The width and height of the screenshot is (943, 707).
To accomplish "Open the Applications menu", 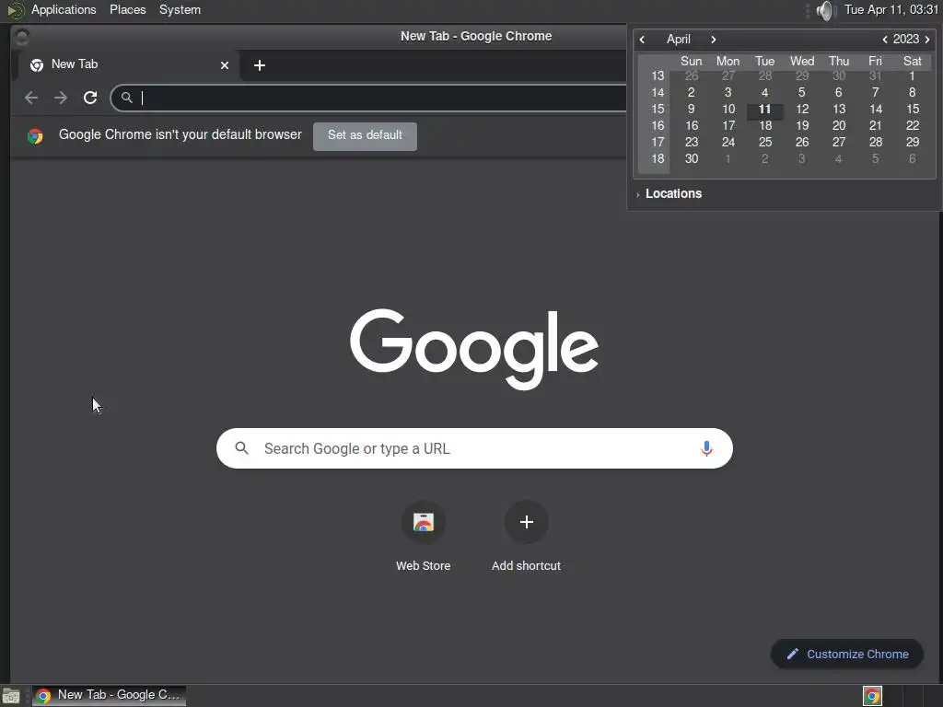I will coord(64,9).
